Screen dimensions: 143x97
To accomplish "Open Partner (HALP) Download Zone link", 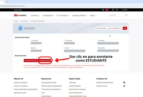I will pos(52,86).
